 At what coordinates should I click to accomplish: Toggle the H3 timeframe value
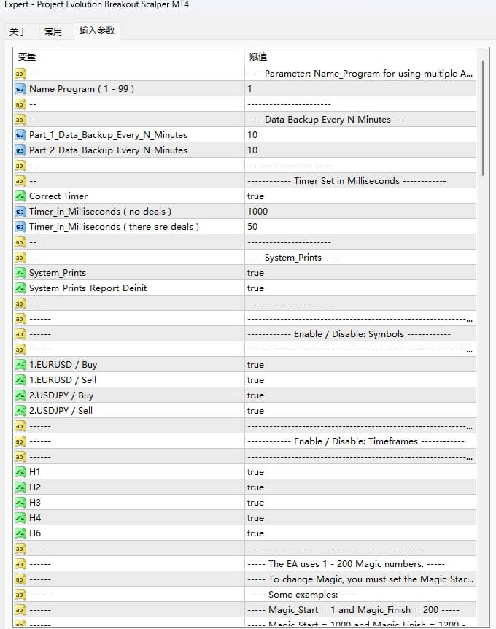tap(328, 502)
